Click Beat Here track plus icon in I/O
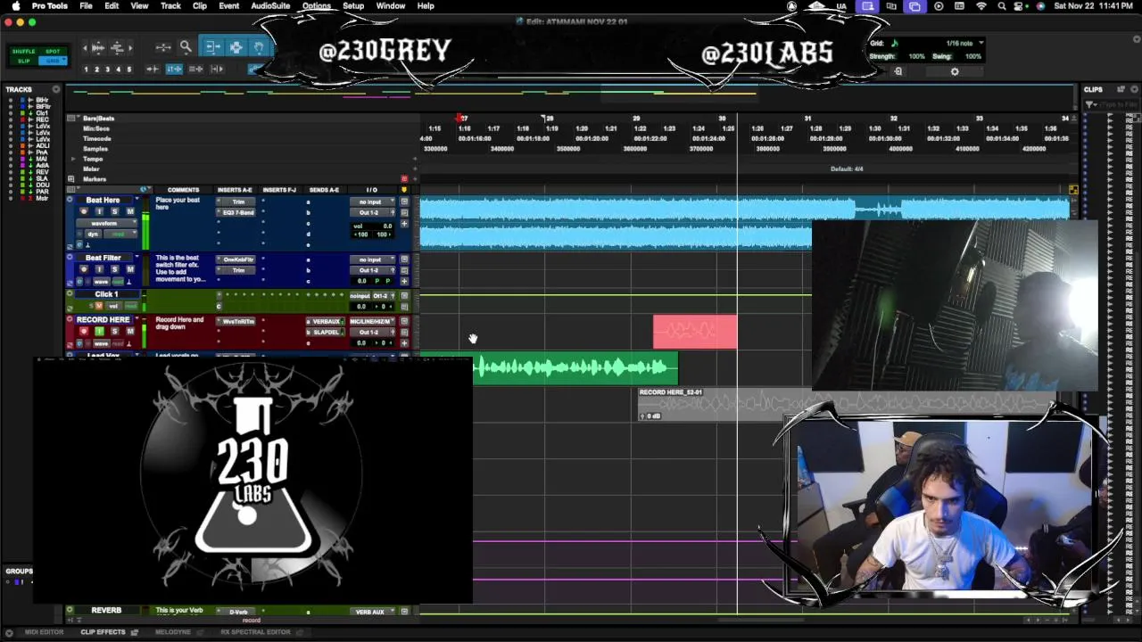The width and height of the screenshot is (1142, 642). click(x=404, y=224)
